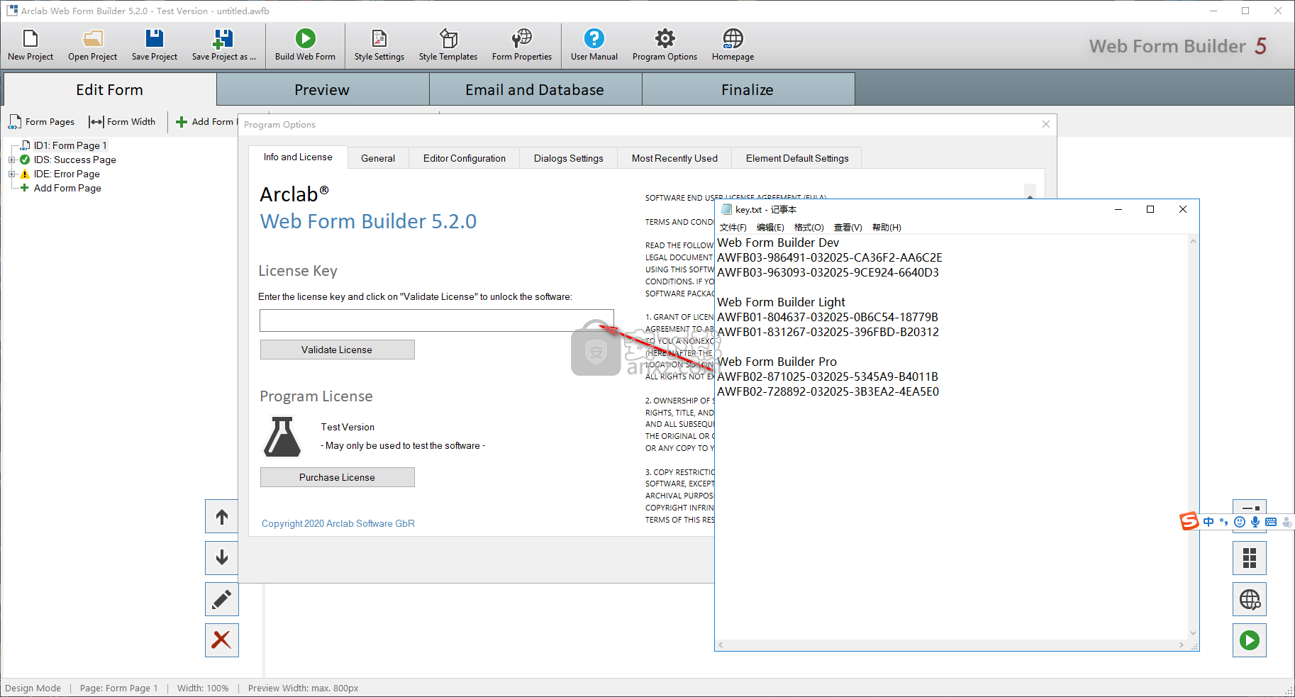Screen dimensions: 1295x697
Task: Select the IDS: Success Page tree item
Action: 74,160
